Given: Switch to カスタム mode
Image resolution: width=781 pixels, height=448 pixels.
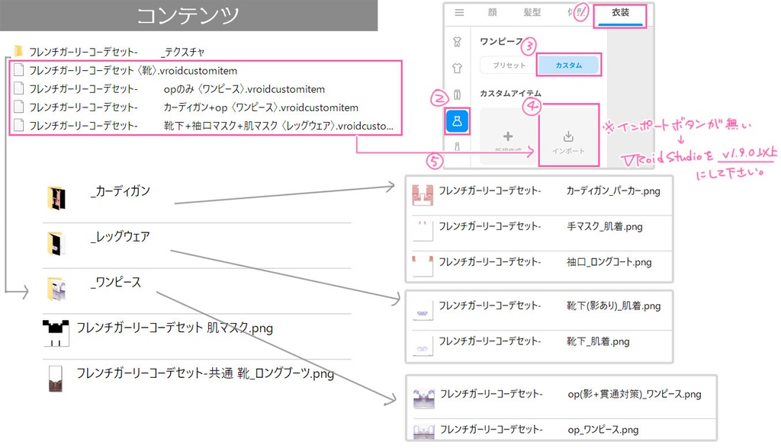Looking at the screenshot, I should click(570, 66).
